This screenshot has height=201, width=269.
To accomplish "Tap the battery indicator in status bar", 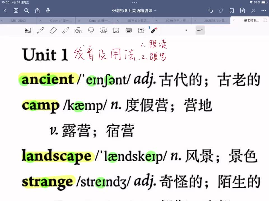I will pos(264,3).
